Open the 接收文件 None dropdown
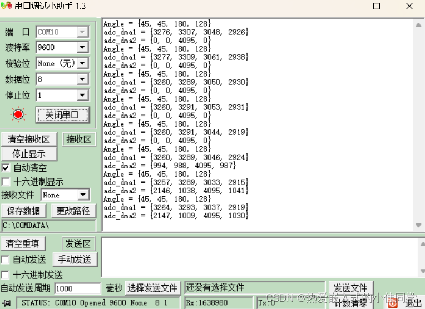The width and height of the screenshot is (425, 309). coord(83,195)
